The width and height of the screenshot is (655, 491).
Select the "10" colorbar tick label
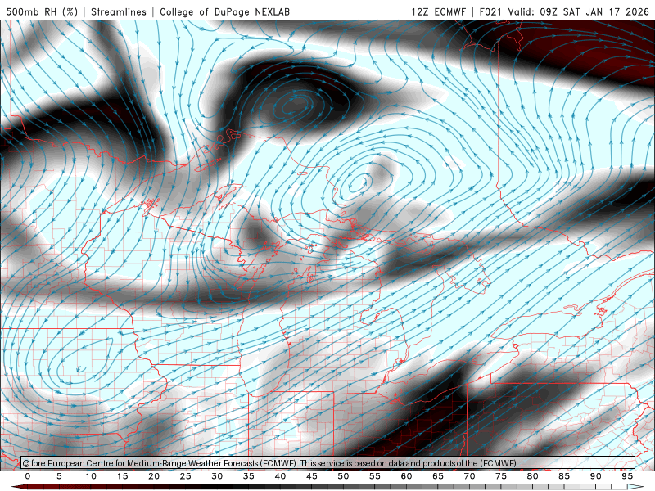(91, 476)
